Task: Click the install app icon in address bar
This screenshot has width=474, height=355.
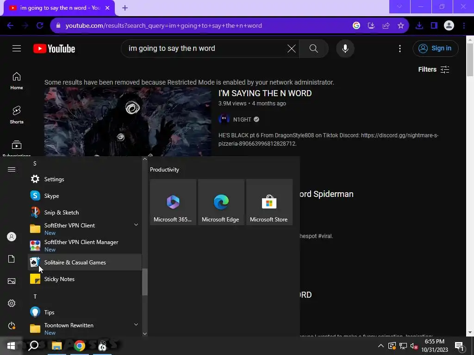Action: [371, 26]
